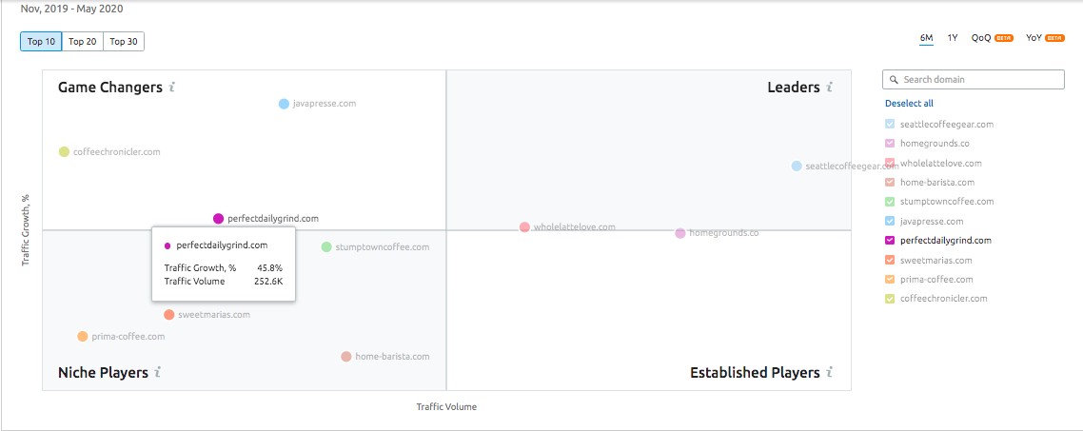Uncheck stumptowncoffee.com in the legend
The width and height of the screenshot is (1083, 431).
pyautogui.click(x=890, y=202)
